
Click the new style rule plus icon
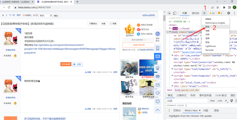[x=226, y=101]
